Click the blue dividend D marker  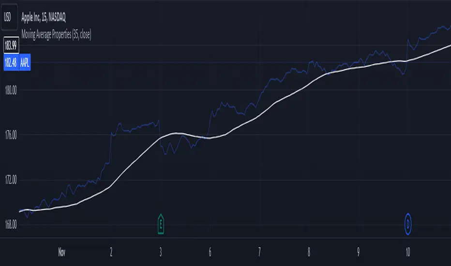coord(408,224)
